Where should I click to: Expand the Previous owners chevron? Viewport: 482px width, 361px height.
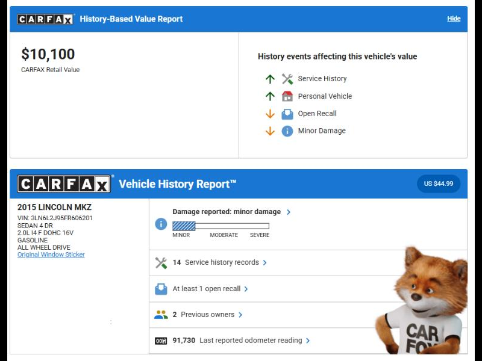[x=240, y=315]
